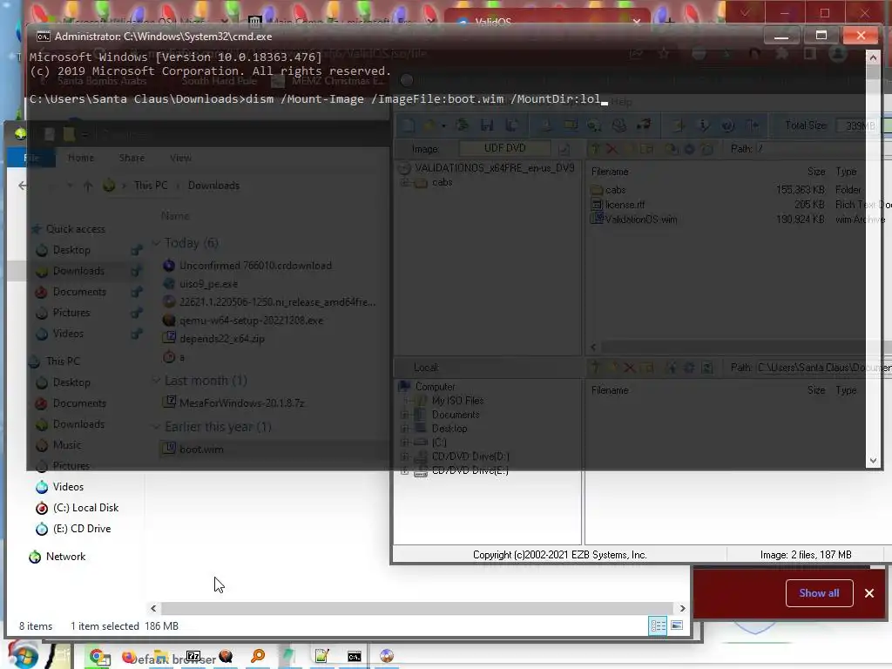The width and height of the screenshot is (892, 669).
Task: Select uiso9_pe.exe in Downloads list
Action: 208,284
